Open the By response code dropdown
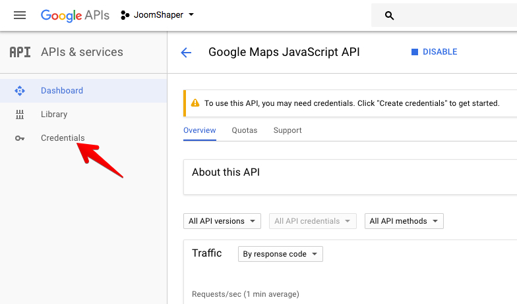 tap(280, 254)
